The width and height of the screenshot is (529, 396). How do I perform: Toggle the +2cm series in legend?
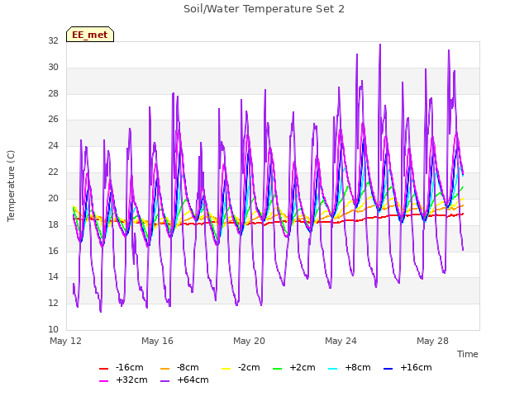(294, 367)
